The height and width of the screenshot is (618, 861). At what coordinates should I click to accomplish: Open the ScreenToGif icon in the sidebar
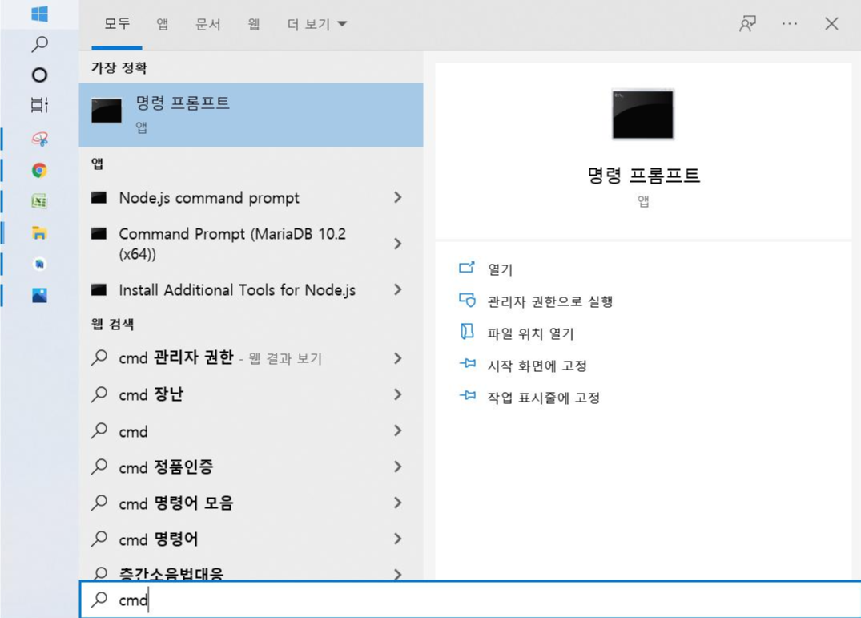coord(38,138)
